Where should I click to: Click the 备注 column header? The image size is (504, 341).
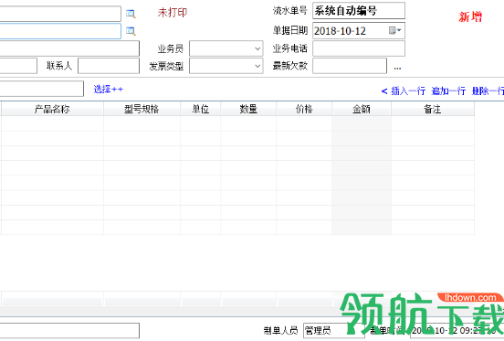click(x=433, y=109)
